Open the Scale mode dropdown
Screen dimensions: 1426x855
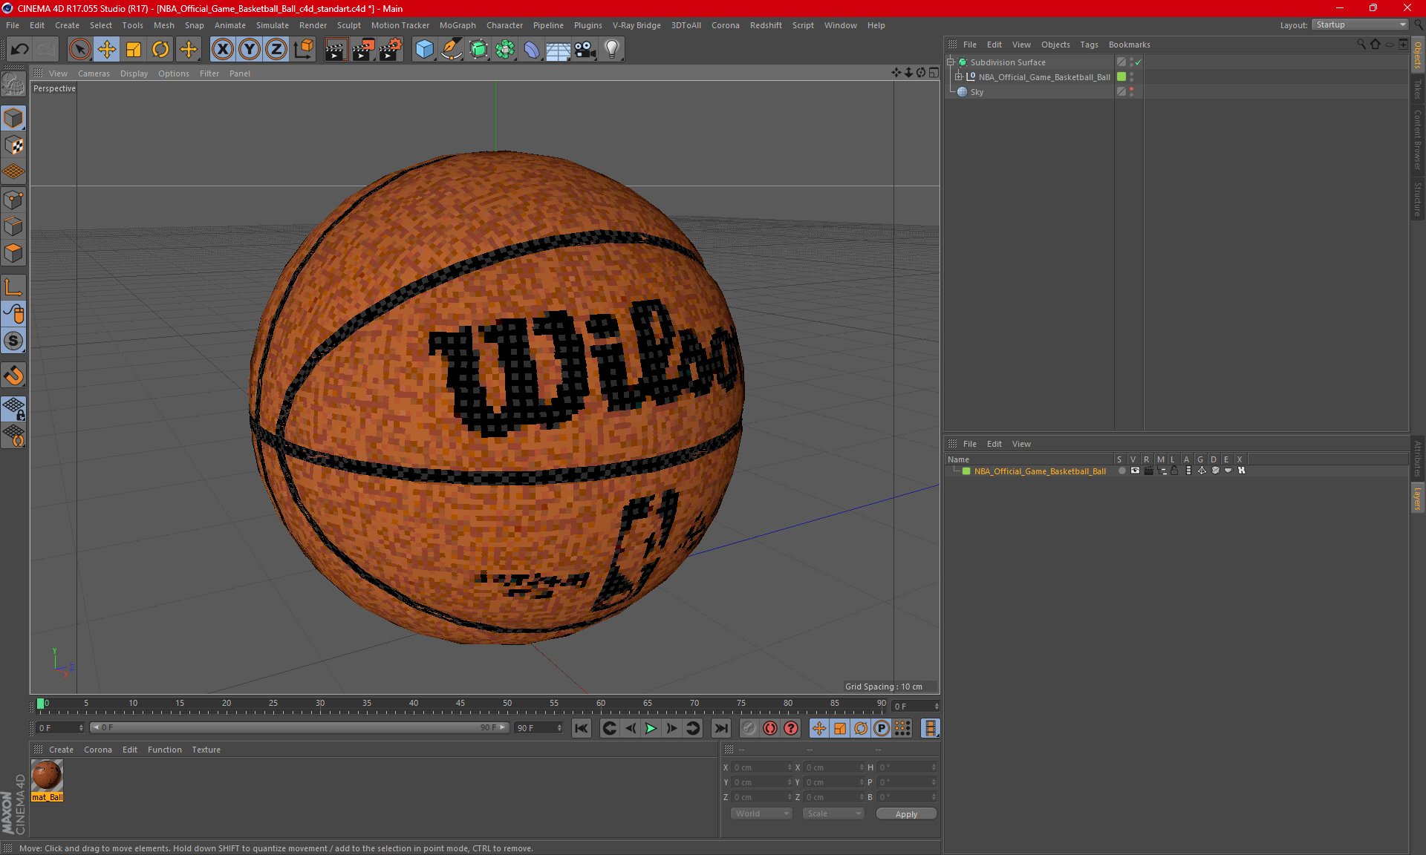coord(833,813)
